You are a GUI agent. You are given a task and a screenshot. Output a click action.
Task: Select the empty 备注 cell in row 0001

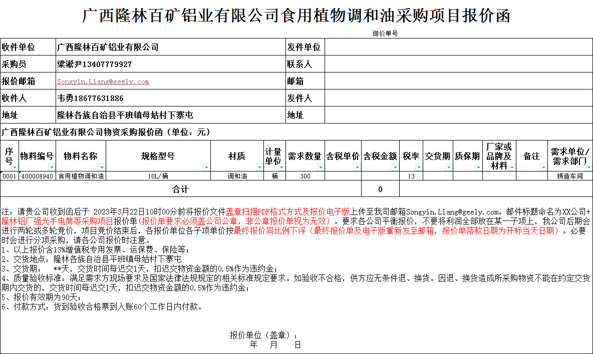(x=532, y=176)
